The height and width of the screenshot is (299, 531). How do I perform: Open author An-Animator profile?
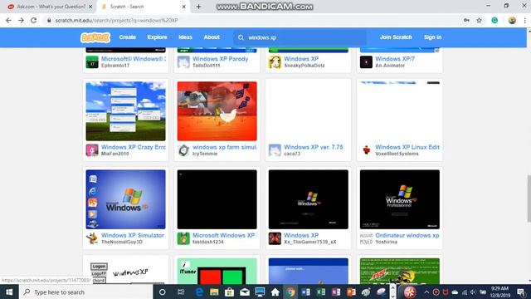[390, 66]
